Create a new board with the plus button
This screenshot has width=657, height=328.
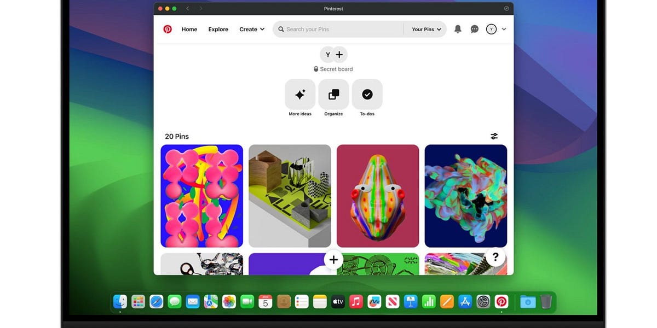pyautogui.click(x=339, y=55)
